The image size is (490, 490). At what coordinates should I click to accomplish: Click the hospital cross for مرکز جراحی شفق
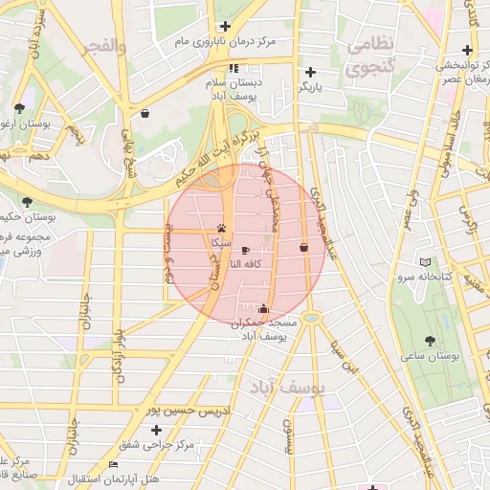tap(156, 431)
